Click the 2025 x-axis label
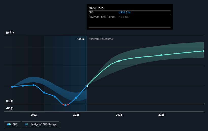208x131 pixels. pos(161,115)
